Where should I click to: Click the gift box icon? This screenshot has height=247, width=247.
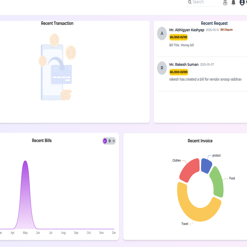(x=225, y=2)
